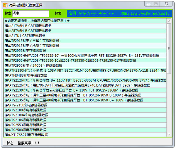Select row 厦华TS2135彩电 ending B+ 108V

tap(85, 100)
